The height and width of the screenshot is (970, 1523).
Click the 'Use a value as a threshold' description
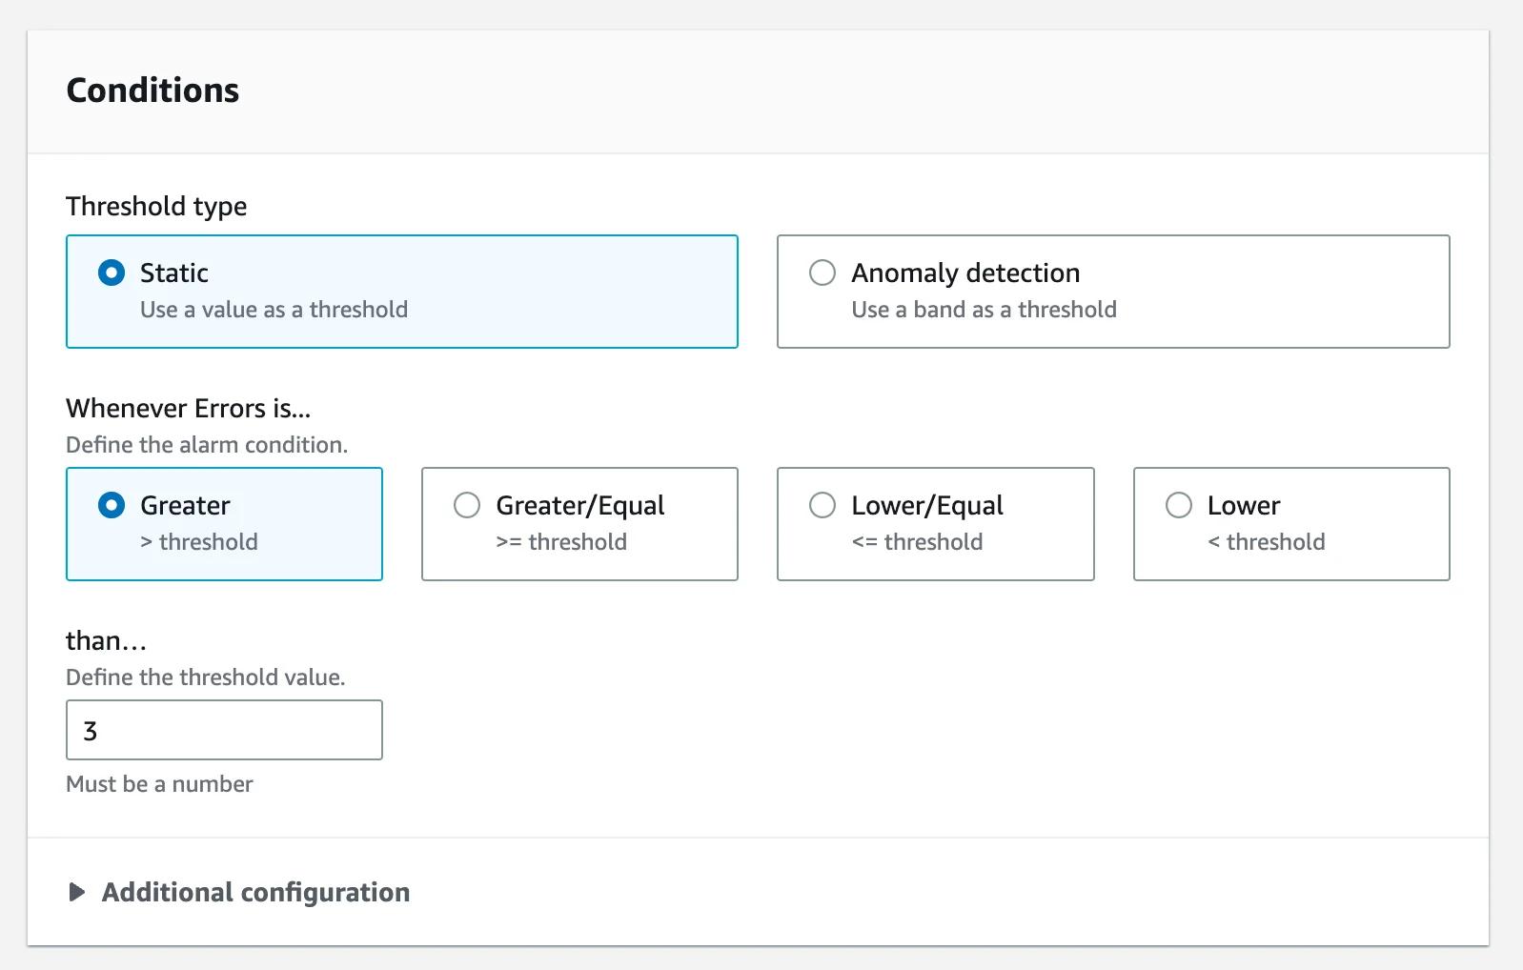tap(274, 310)
